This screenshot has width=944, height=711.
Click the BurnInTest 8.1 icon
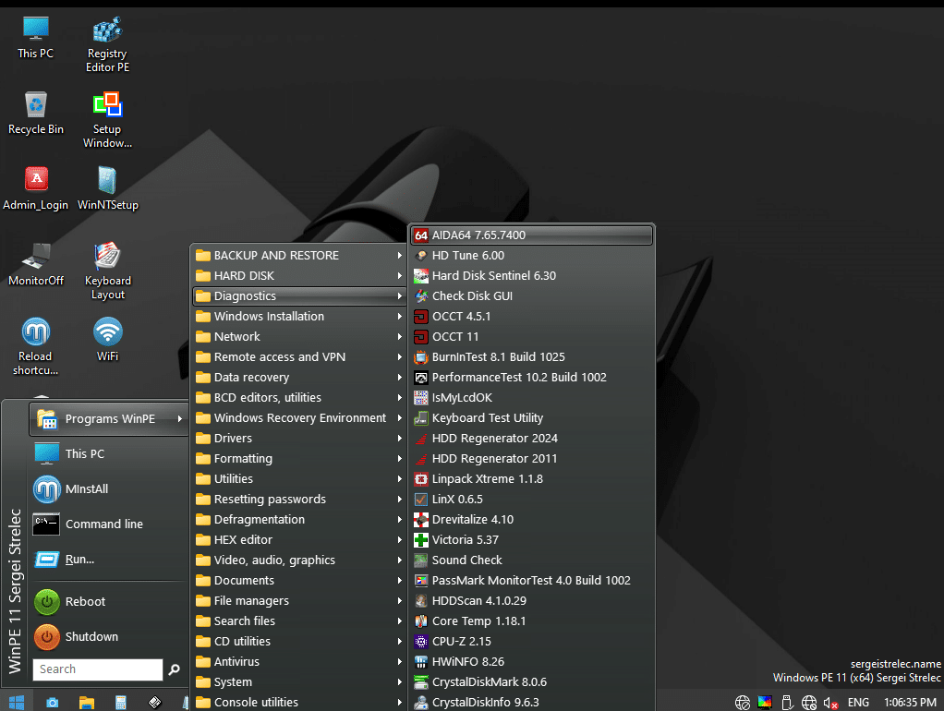[421, 357]
